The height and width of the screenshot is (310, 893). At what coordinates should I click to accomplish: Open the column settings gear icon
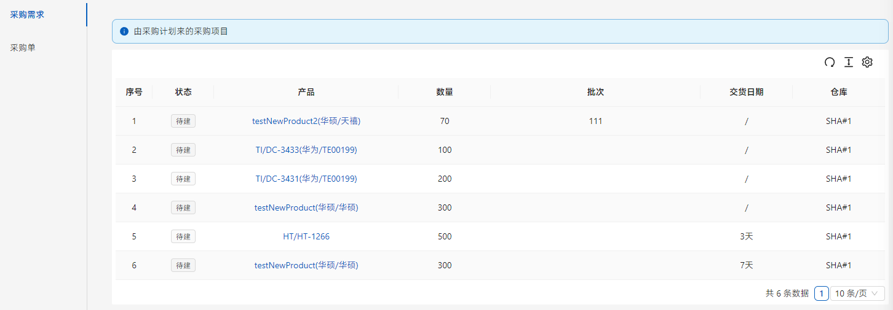867,62
